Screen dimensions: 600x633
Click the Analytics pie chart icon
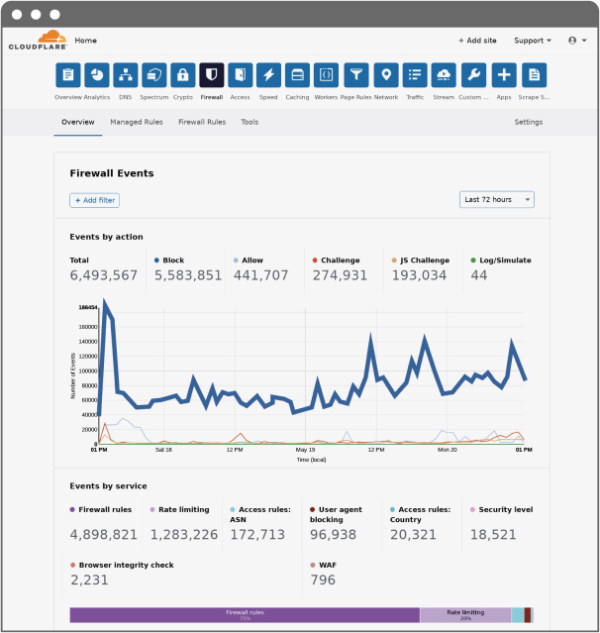(96, 75)
